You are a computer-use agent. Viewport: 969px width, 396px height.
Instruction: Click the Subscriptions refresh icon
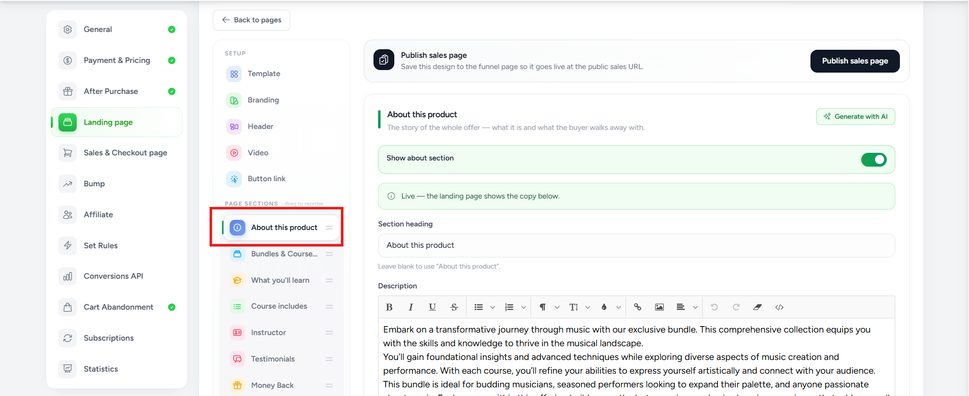pos(68,338)
